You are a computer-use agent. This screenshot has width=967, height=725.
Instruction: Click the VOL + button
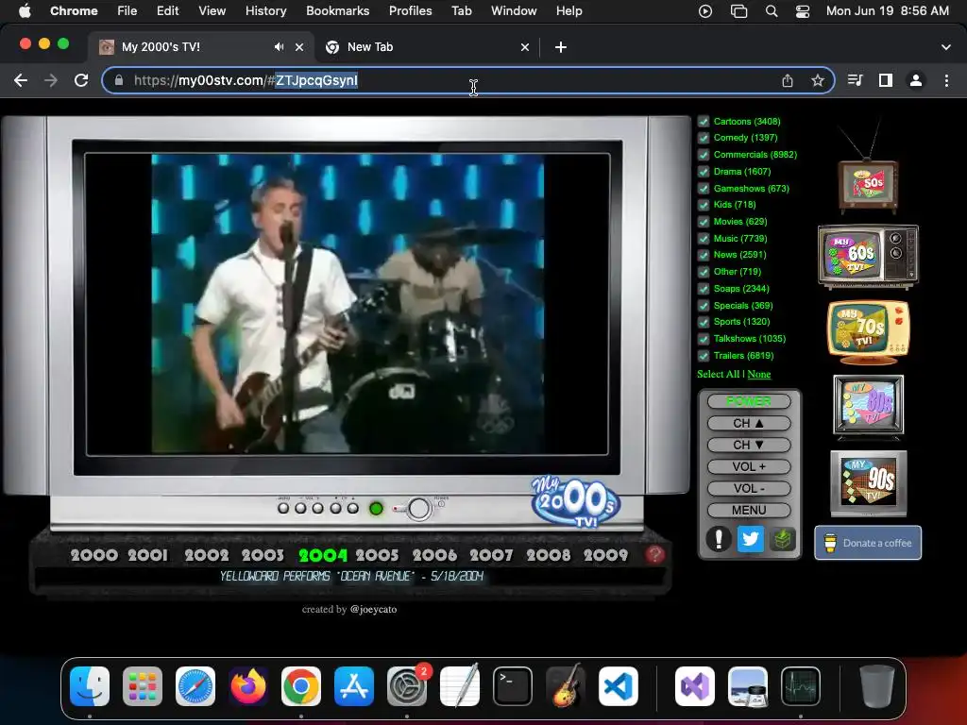(749, 466)
